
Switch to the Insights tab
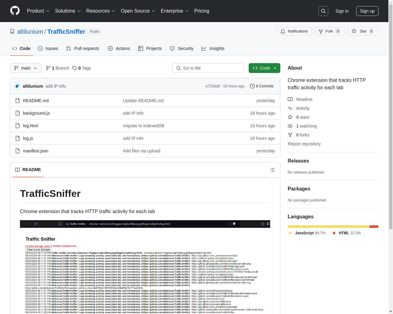(213, 48)
